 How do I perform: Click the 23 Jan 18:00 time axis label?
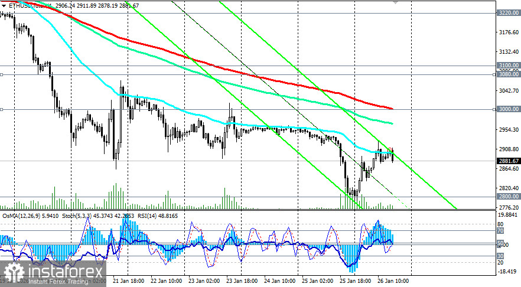pos(242,281)
